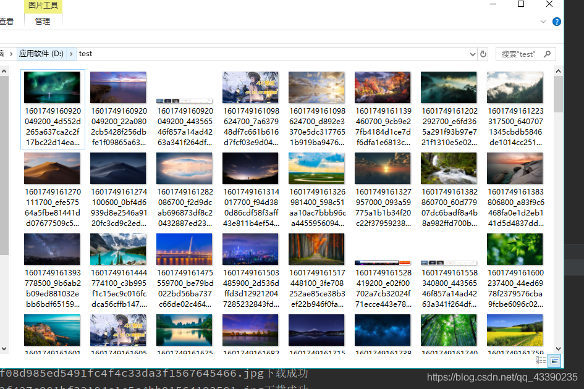Click filename starting 1601749161326 981400_598c51
Viewport: 584px width, 389px height.
click(317, 207)
